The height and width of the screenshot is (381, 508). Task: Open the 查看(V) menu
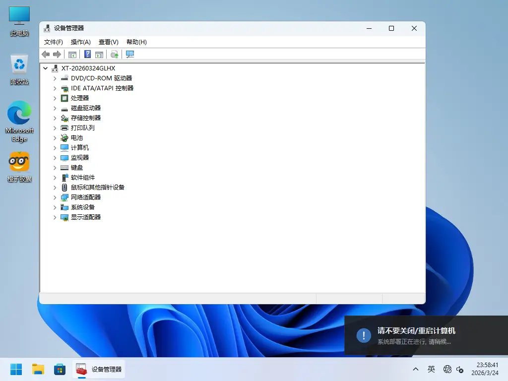click(x=108, y=42)
